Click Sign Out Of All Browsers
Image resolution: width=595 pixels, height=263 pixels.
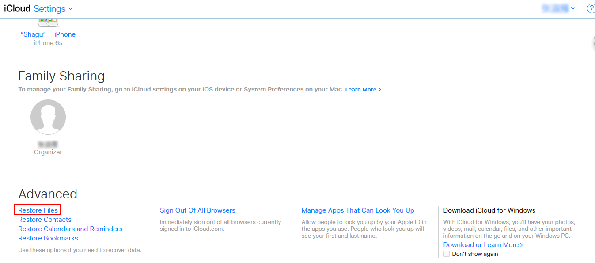click(197, 210)
